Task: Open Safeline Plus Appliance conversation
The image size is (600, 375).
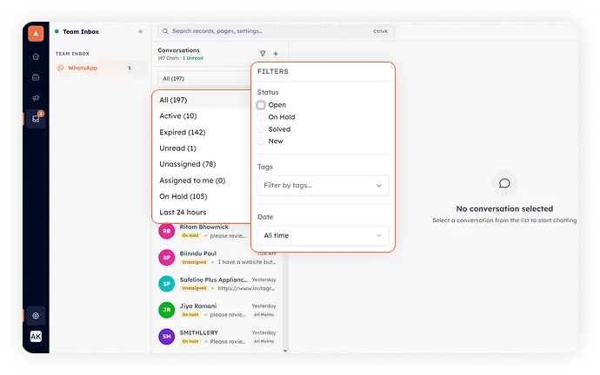Action: click(x=218, y=284)
